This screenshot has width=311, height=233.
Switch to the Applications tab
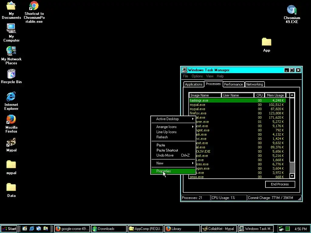tap(193, 84)
